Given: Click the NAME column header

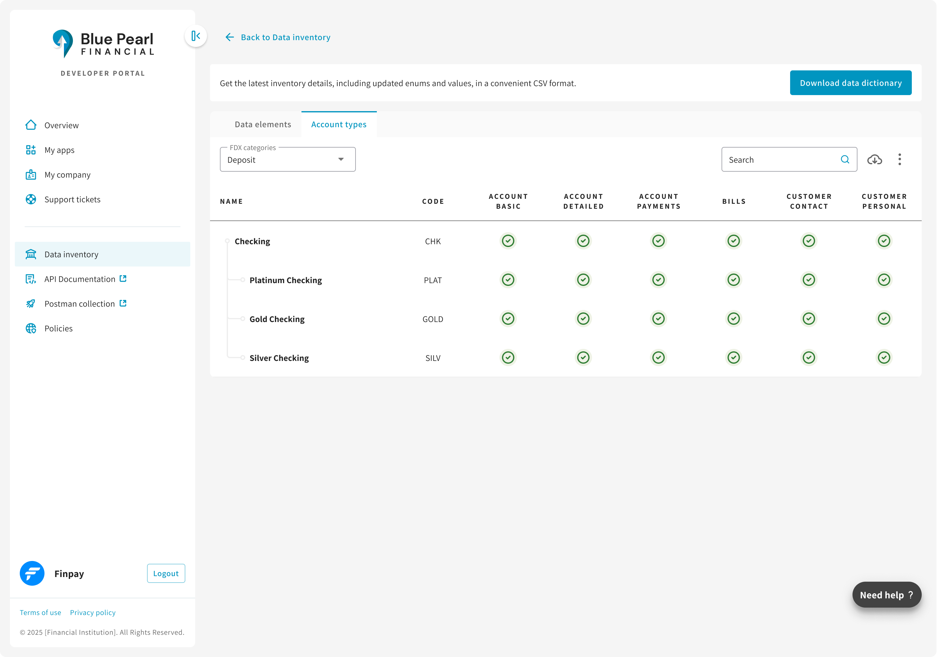Looking at the screenshot, I should click(231, 201).
